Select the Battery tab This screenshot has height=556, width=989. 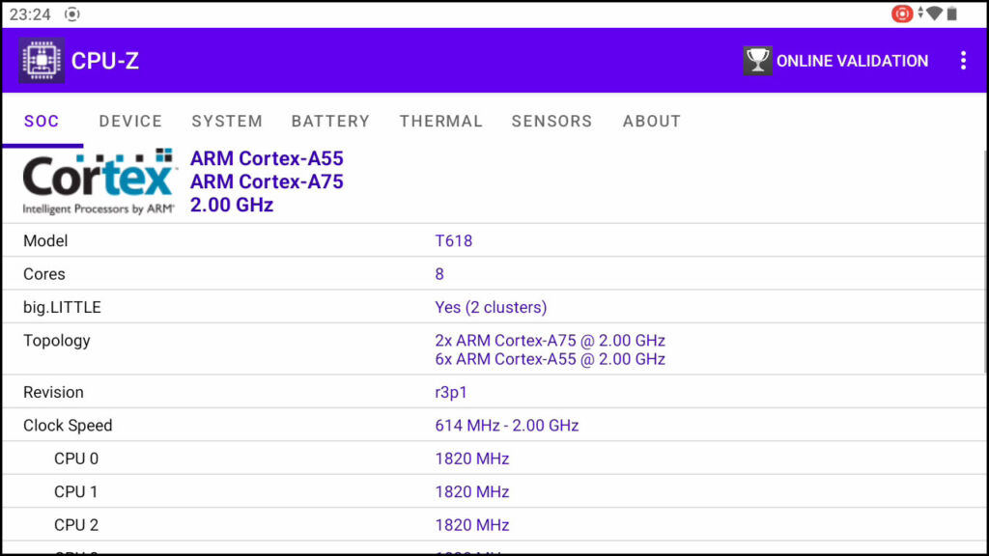pos(330,122)
